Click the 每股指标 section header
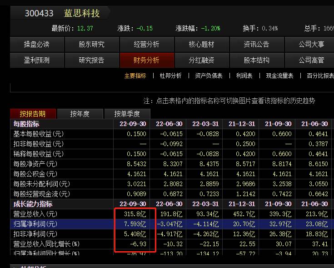This screenshot has width=334, height=268. 26,124
